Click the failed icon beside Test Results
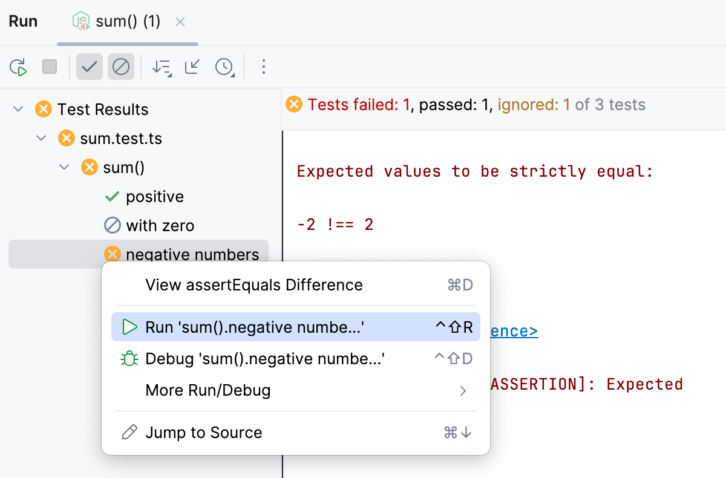Screen dimensions: 726x478 (42, 109)
